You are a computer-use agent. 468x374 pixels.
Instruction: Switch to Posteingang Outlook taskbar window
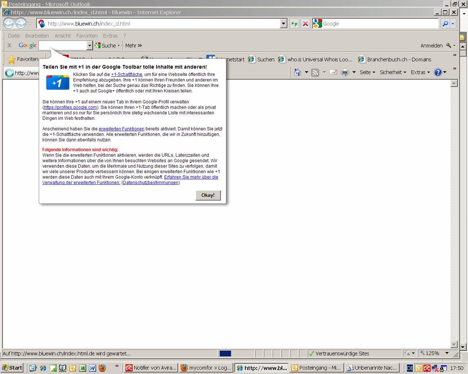(317, 368)
